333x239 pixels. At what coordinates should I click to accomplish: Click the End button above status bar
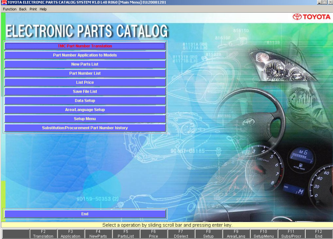85,214
